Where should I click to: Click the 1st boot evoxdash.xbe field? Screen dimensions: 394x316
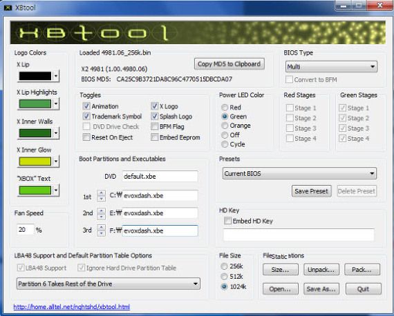(x=160, y=196)
